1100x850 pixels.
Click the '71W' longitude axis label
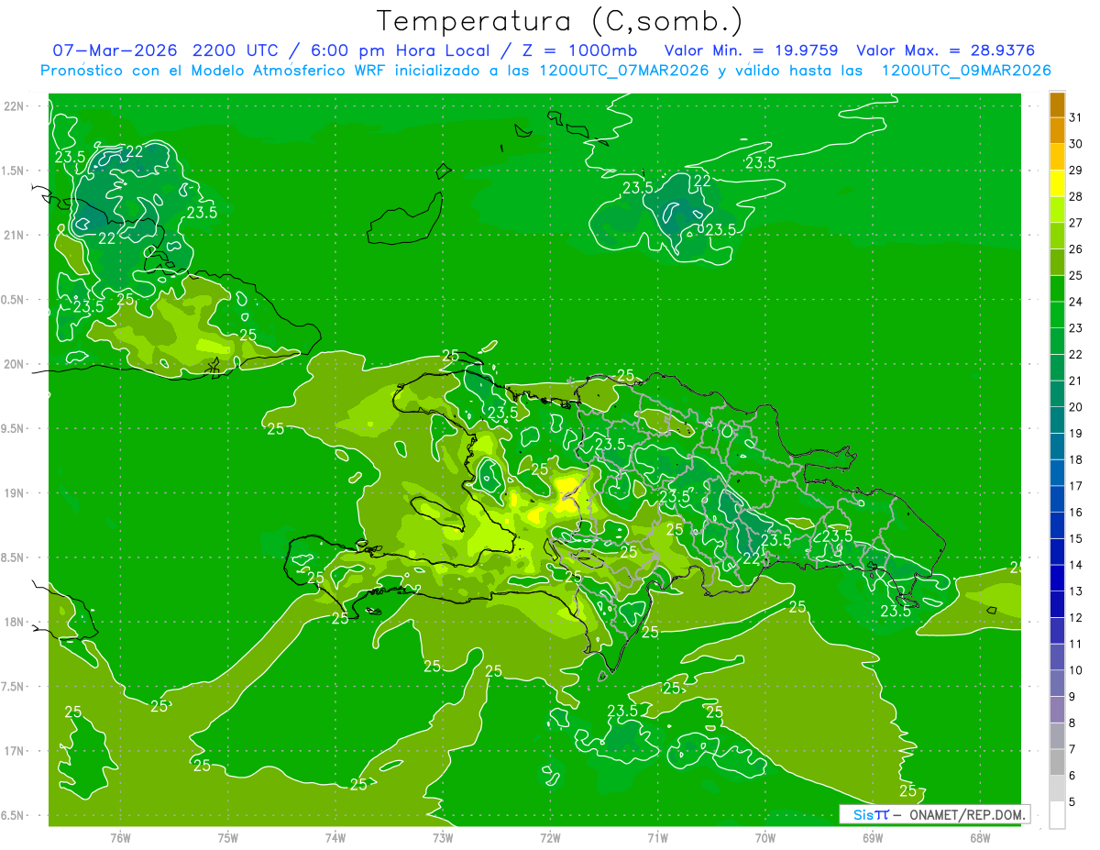(657, 838)
